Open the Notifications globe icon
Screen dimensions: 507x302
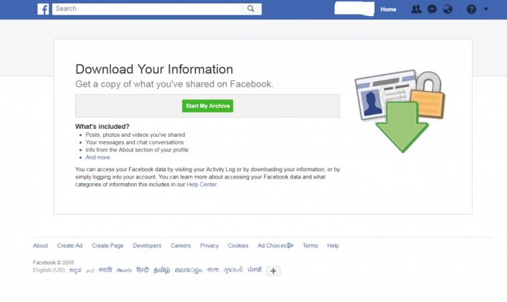(447, 9)
